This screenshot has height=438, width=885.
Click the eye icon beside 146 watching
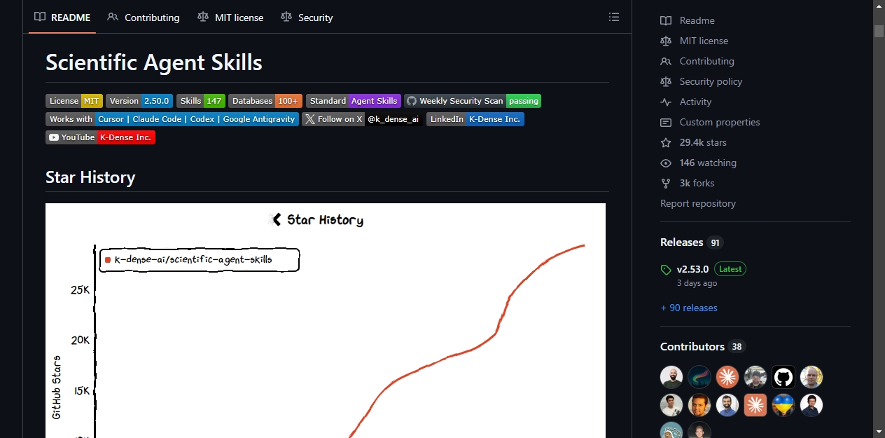click(666, 163)
